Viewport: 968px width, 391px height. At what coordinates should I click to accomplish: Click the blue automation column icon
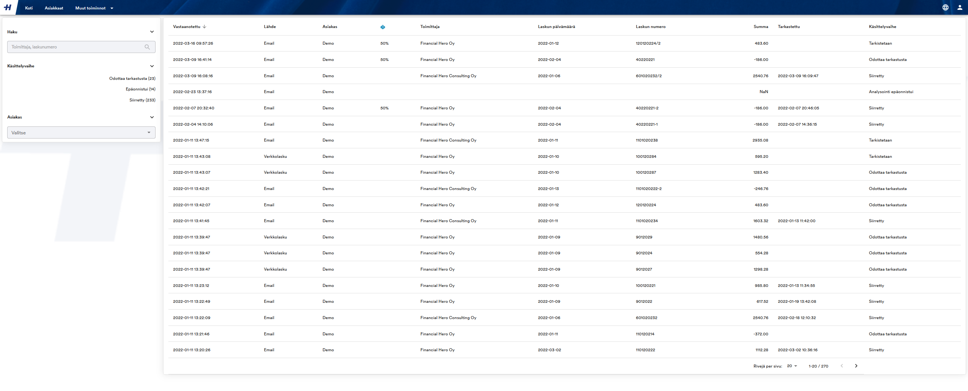383,27
